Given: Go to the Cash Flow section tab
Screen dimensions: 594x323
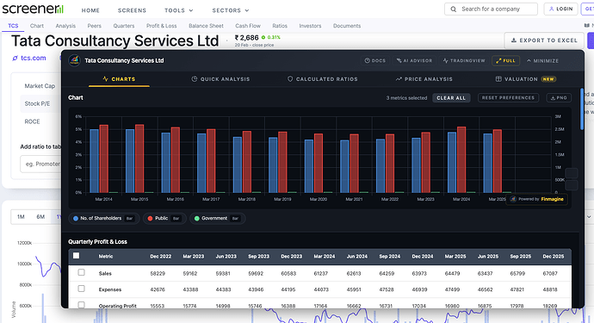Looking at the screenshot, I should (248, 26).
